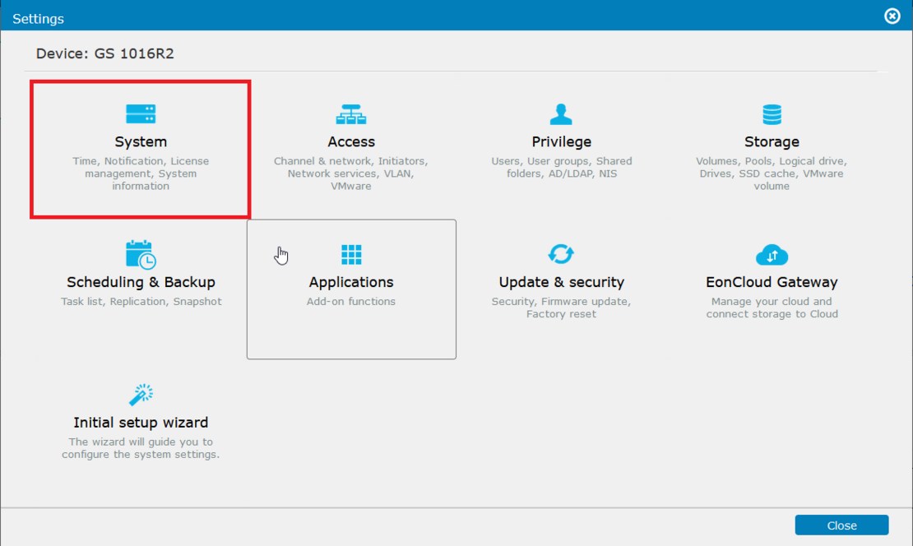The image size is (913, 546).
Task: Go to the Access settings heading
Action: click(x=351, y=142)
